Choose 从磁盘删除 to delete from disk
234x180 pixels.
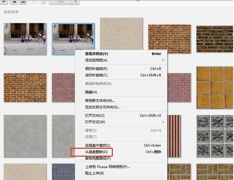pos(96,152)
